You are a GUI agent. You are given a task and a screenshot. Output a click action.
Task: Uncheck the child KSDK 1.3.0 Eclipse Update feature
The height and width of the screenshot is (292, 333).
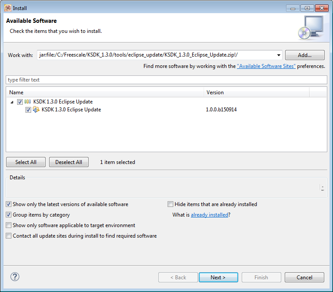click(28, 110)
